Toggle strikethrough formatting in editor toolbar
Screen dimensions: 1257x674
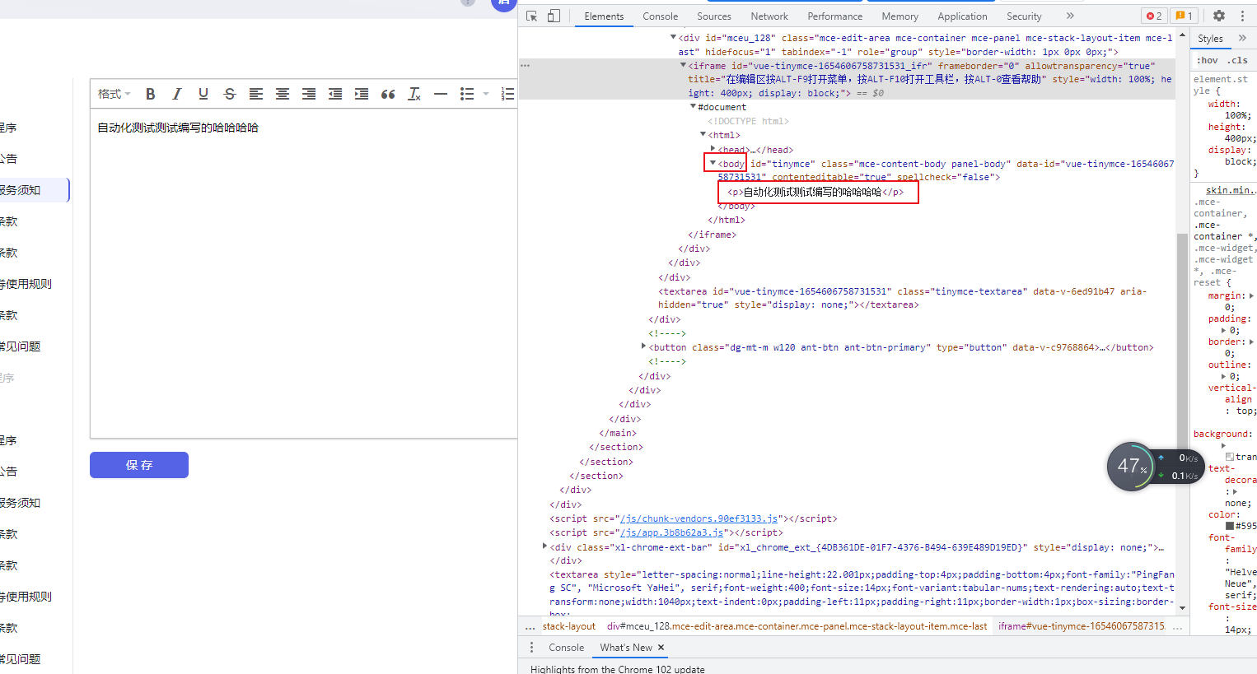230,94
